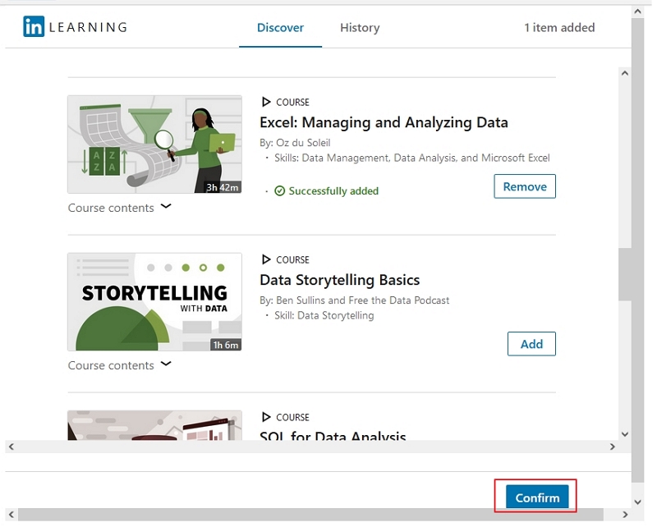The image size is (657, 527).
Task: Click the SQL for Data Analysis thumbnail
Action: 154,425
